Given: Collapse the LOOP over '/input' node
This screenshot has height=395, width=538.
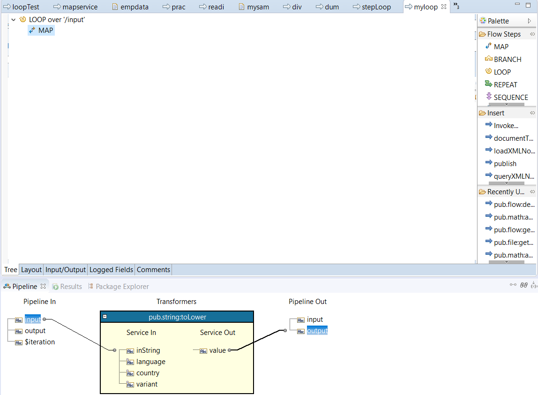Looking at the screenshot, I should (x=13, y=20).
